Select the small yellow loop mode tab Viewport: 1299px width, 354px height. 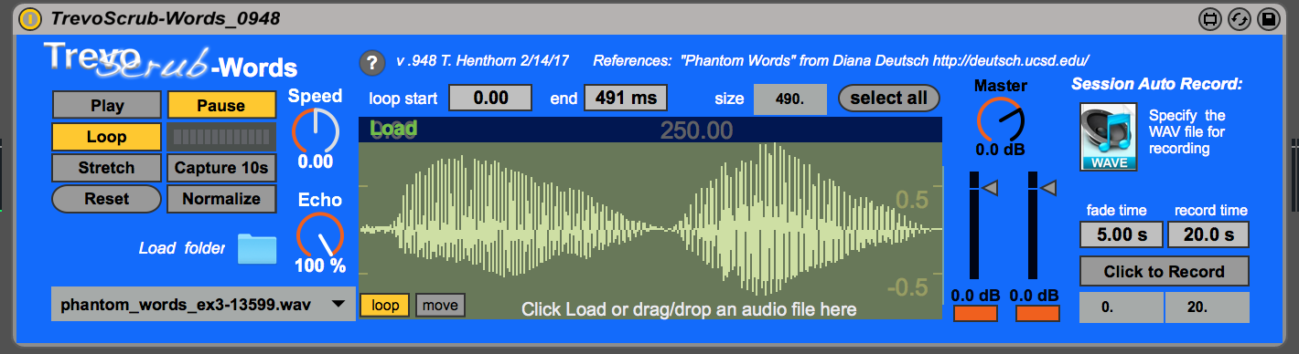pos(385,305)
